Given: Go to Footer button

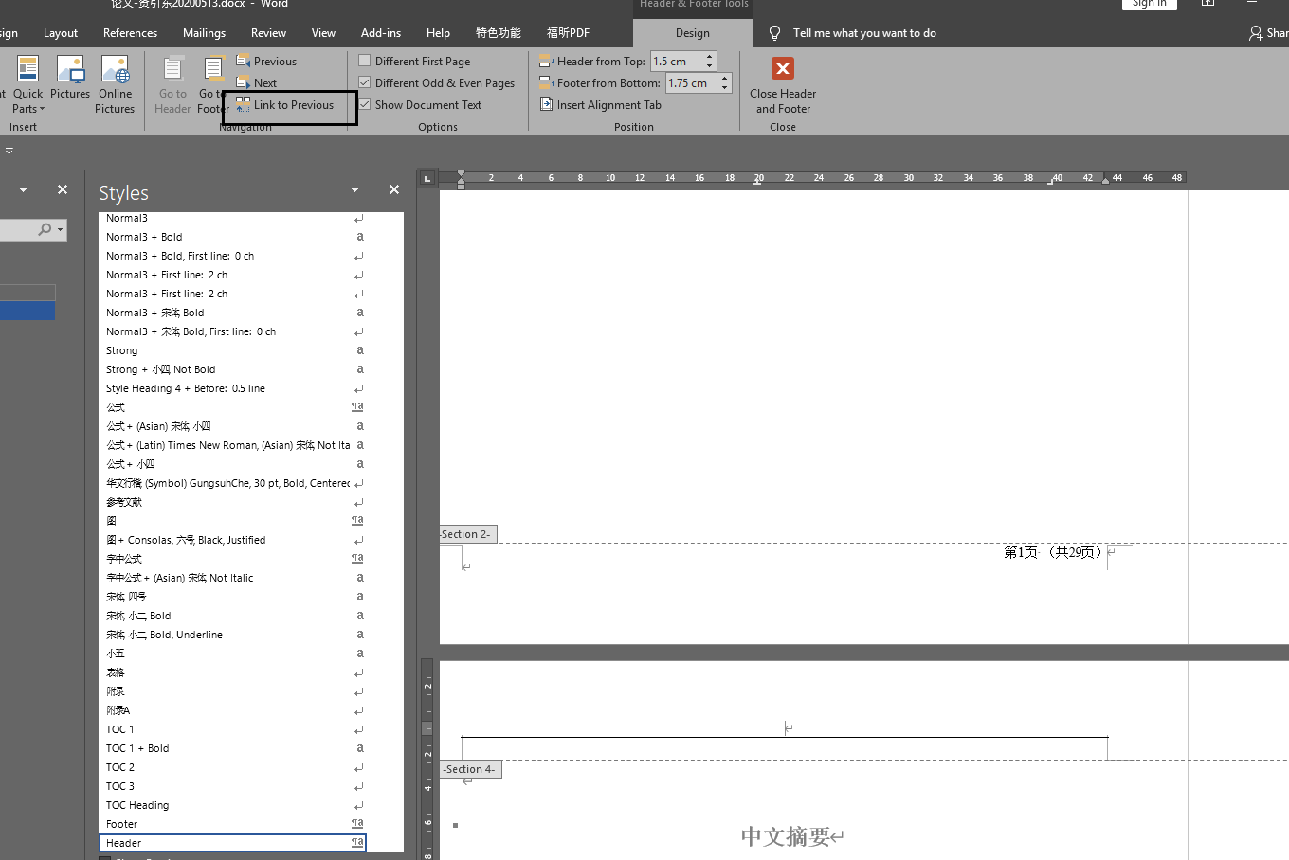Looking at the screenshot, I should pos(213,84).
